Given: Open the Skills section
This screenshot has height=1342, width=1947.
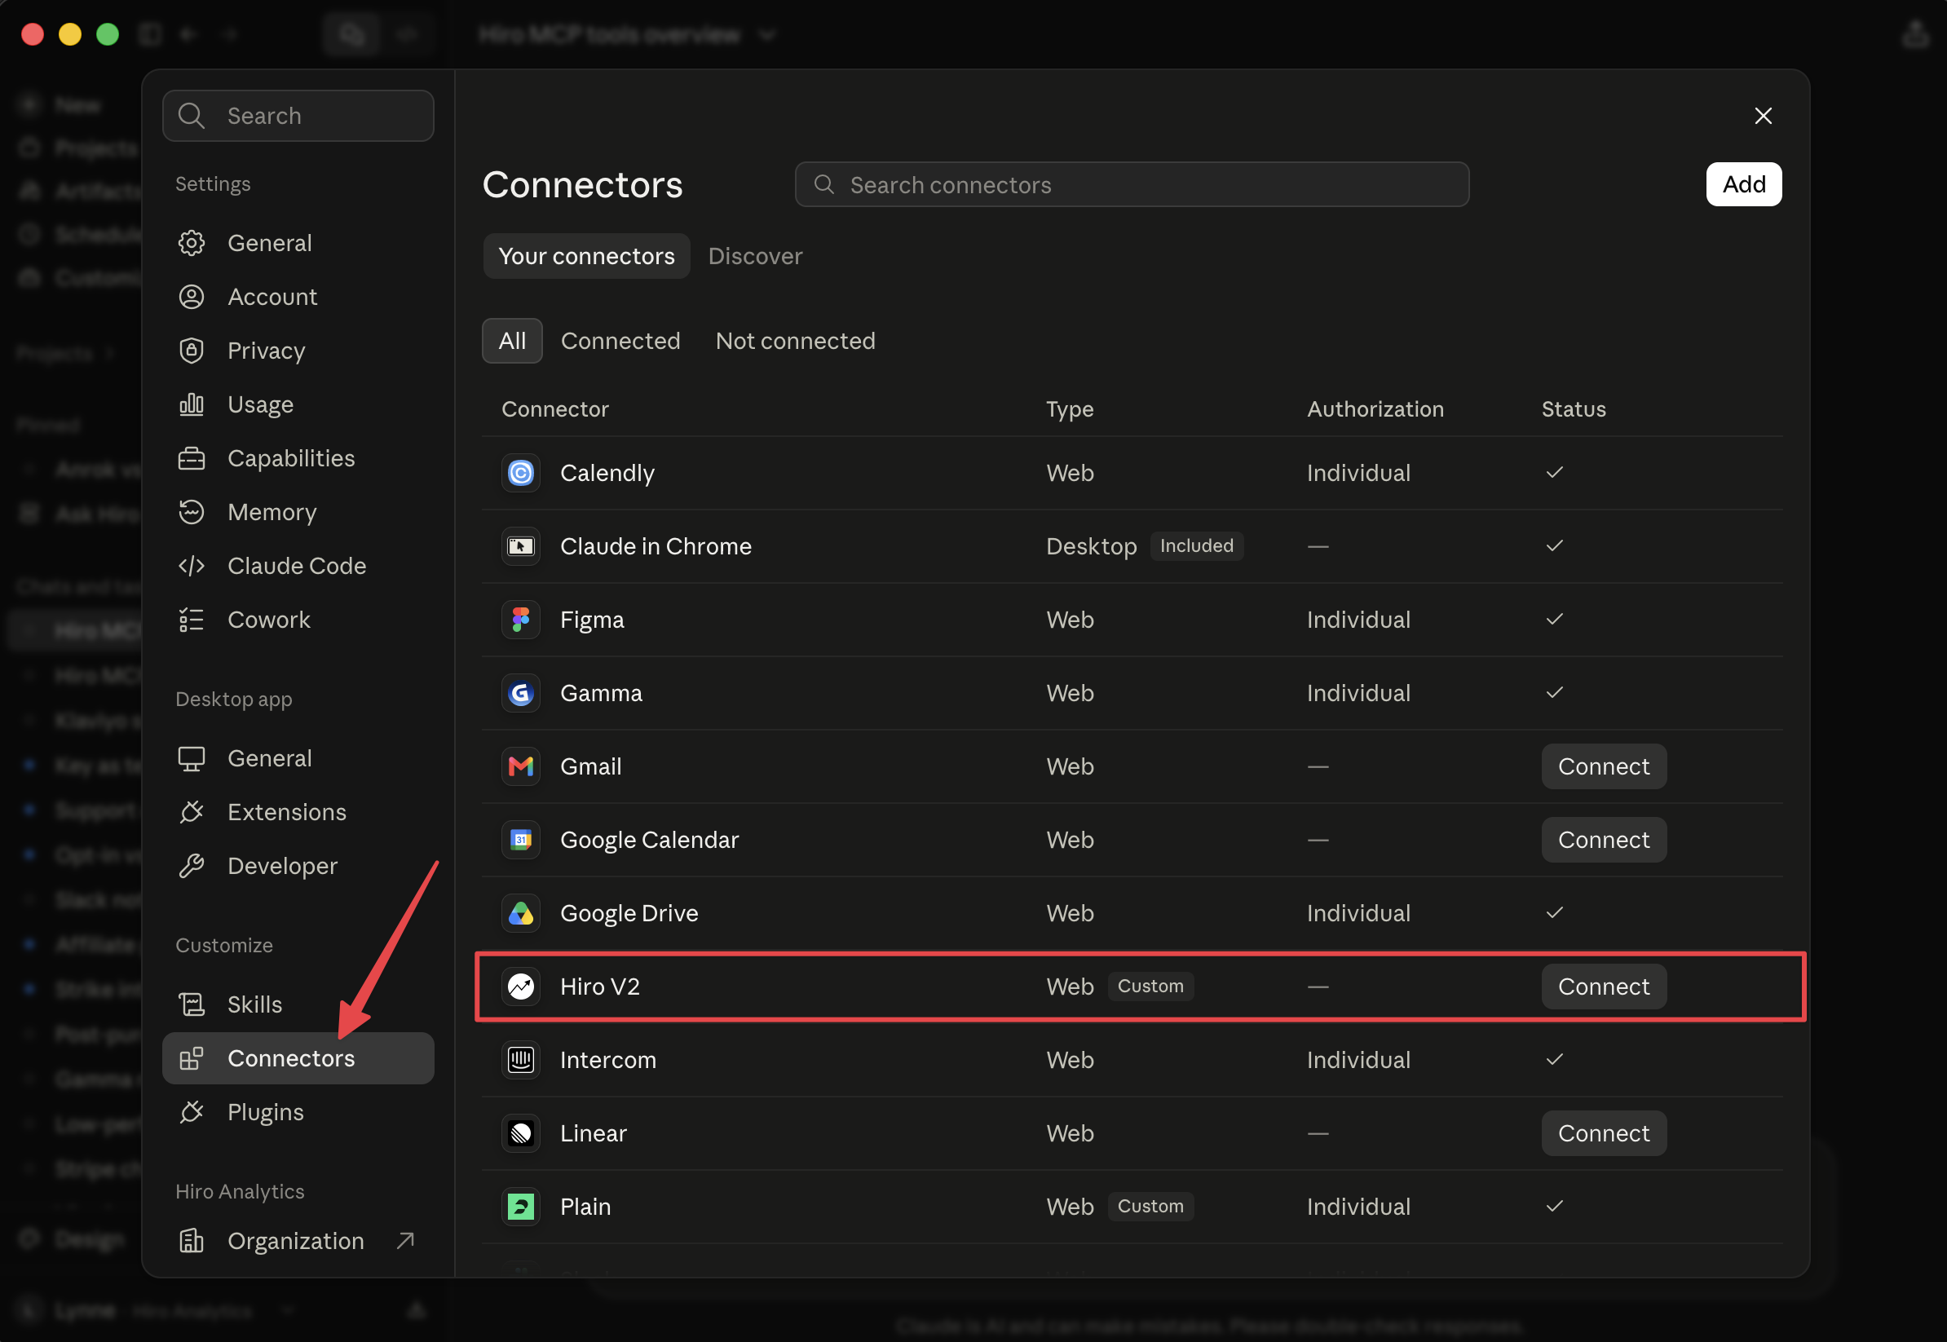Looking at the screenshot, I should (298, 1004).
